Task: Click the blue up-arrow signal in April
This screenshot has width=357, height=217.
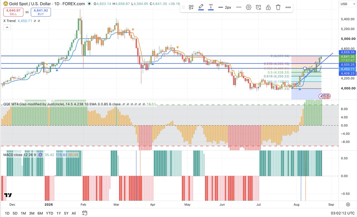Action: pos(153,64)
